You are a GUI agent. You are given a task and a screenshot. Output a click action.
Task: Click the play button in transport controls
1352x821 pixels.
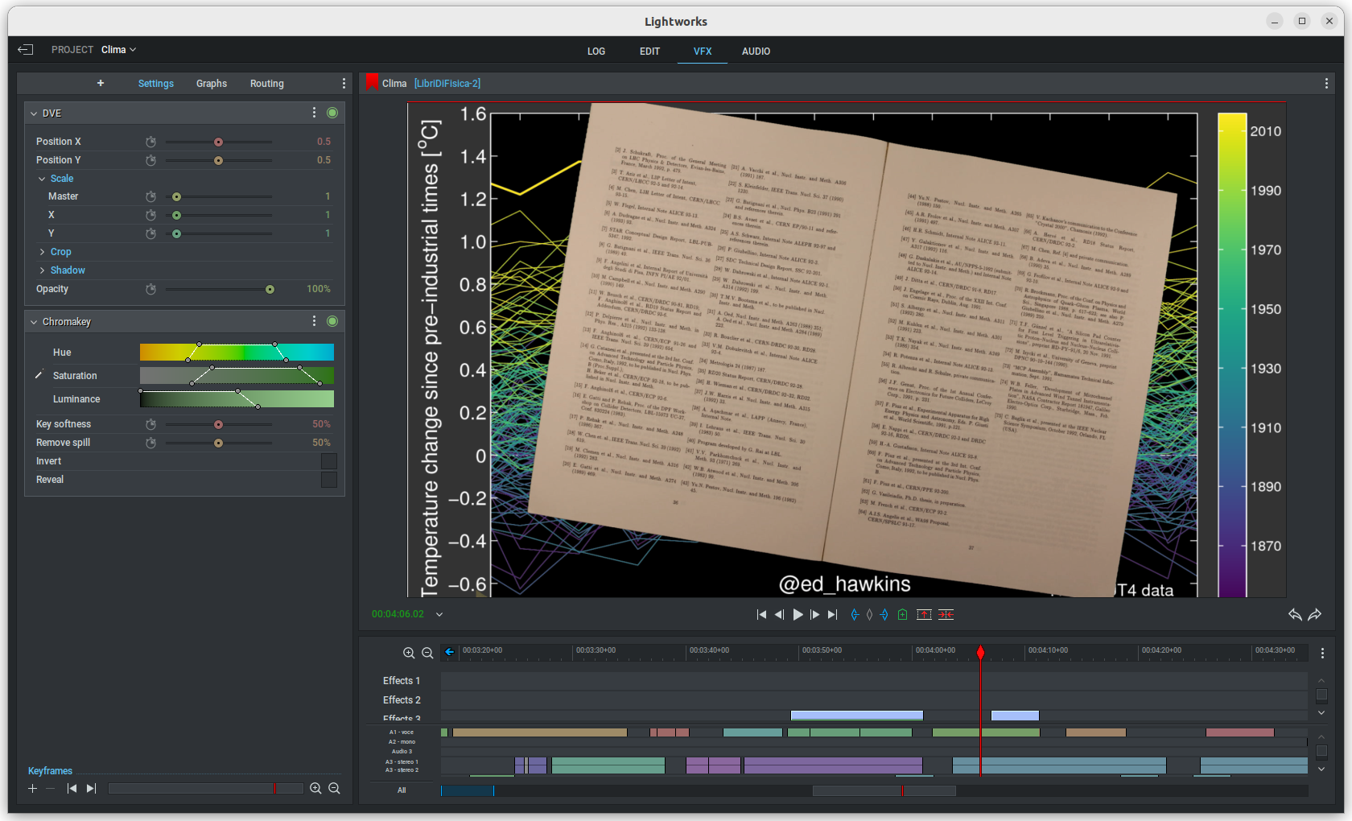click(x=798, y=614)
